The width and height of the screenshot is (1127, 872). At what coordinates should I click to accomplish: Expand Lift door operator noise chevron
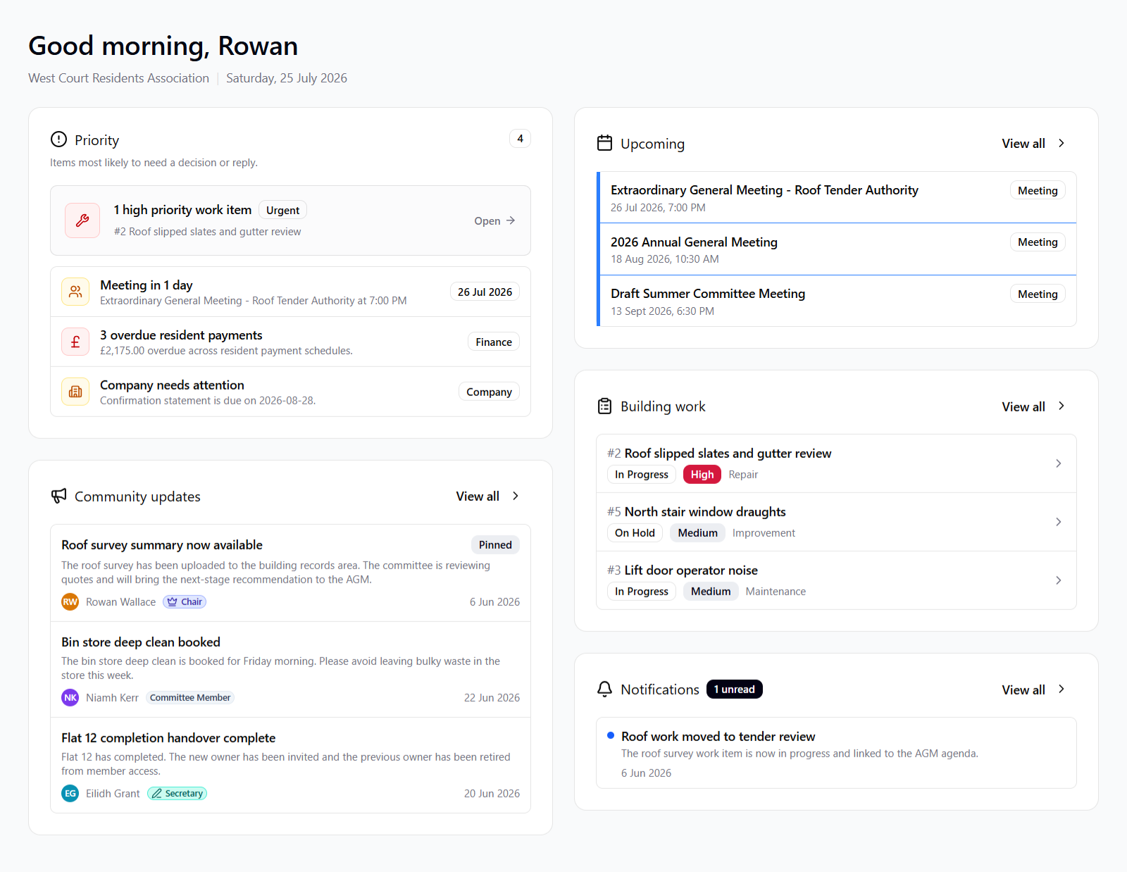(x=1058, y=580)
